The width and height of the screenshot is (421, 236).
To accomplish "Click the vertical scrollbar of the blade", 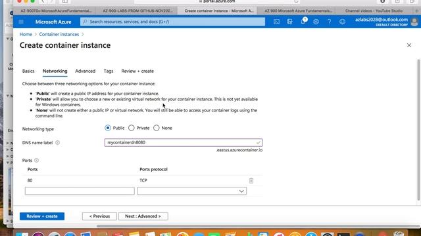I will tap(418, 130).
